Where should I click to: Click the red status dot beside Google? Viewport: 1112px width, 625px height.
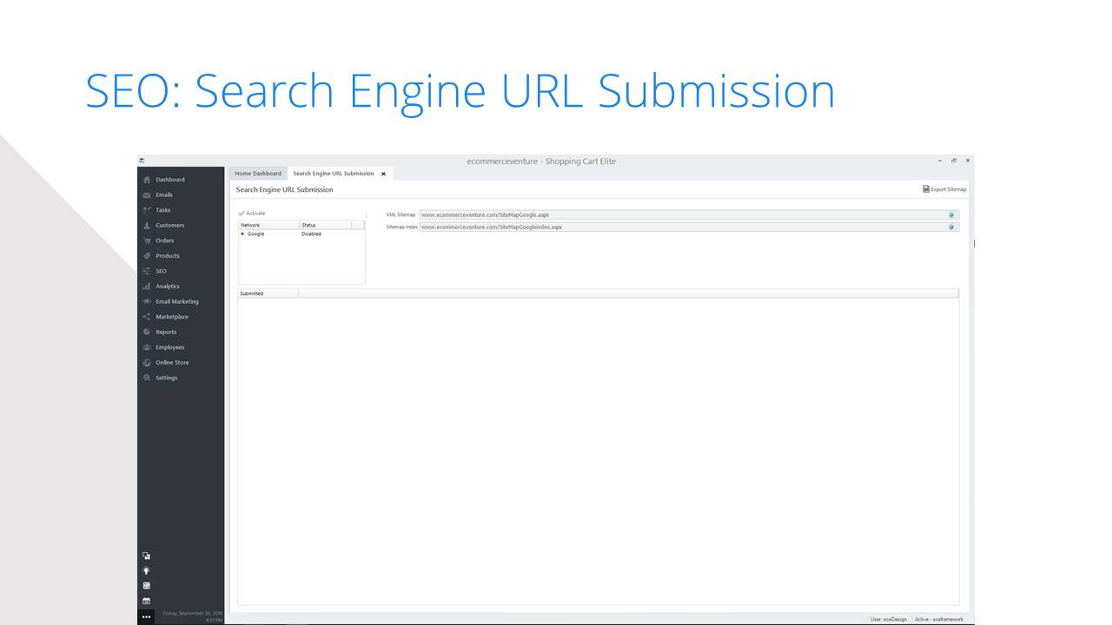tap(242, 234)
